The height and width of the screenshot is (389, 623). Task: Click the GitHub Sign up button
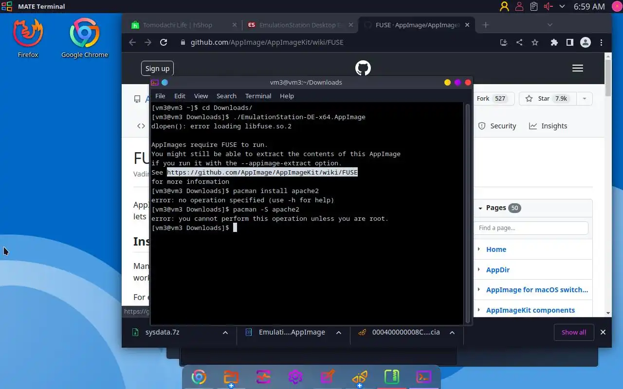pos(157,68)
